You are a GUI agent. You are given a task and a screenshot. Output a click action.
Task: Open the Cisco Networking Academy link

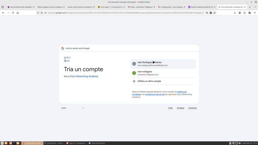click(x=84, y=76)
